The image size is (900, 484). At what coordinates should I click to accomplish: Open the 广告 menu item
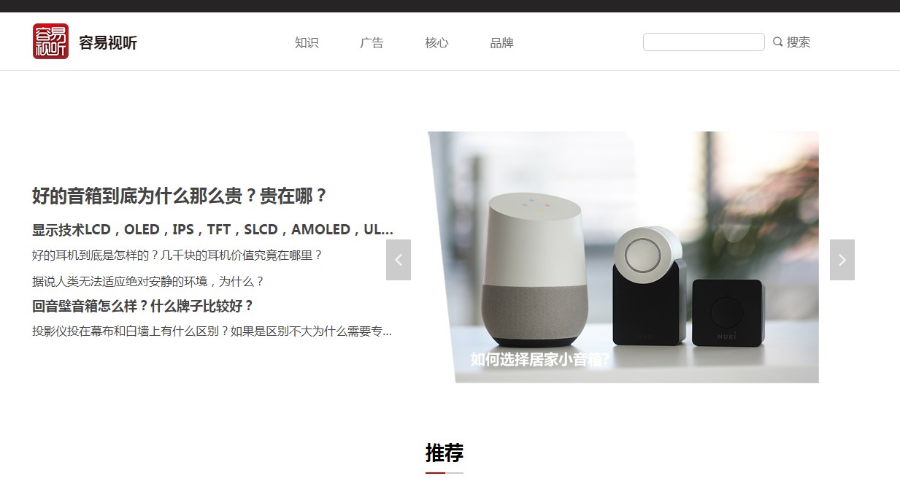pyautogui.click(x=372, y=42)
